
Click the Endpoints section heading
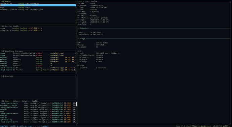(84, 28)
